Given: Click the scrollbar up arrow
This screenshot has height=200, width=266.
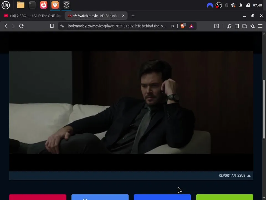Looking at the screenshot, I should 264,34.
